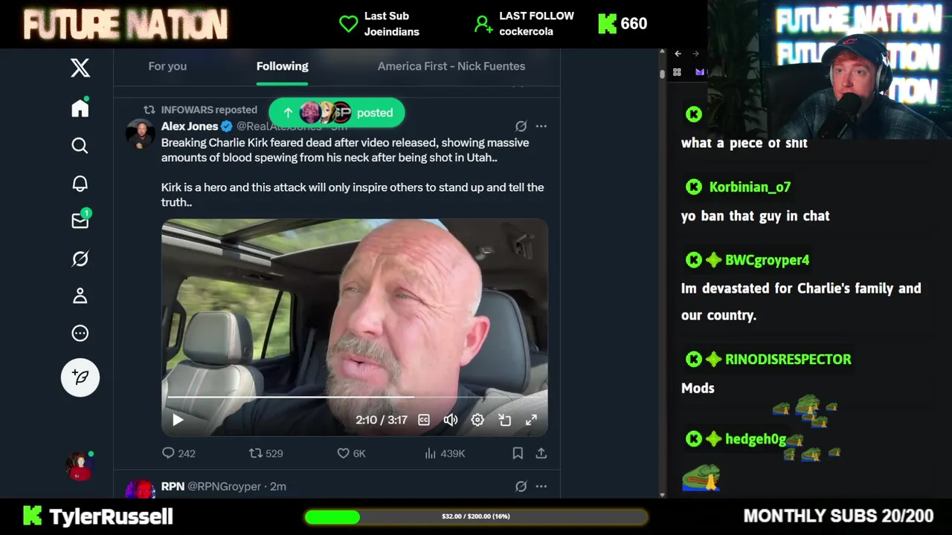Mute the video volume
This screenshot has width=952, height=535.
tap(451, 420)
